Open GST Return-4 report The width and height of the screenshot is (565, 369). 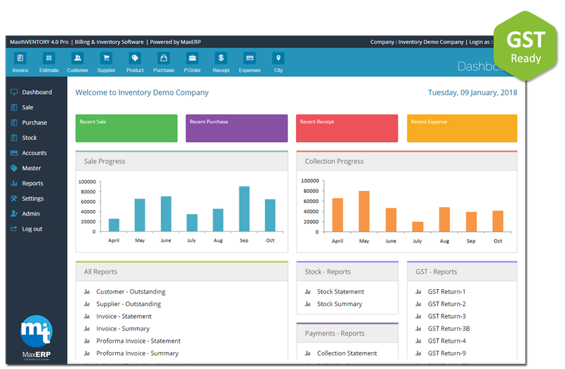point(446,341)
